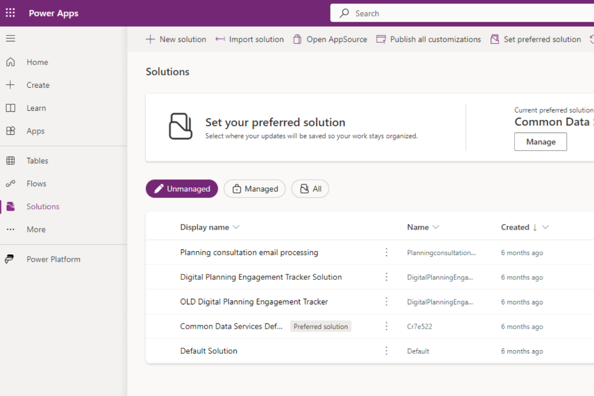Image resolution: width=594 pixels, height=396 pixels.
Task: Select the Unmanaged filter pill
Action: pos(182,189)
